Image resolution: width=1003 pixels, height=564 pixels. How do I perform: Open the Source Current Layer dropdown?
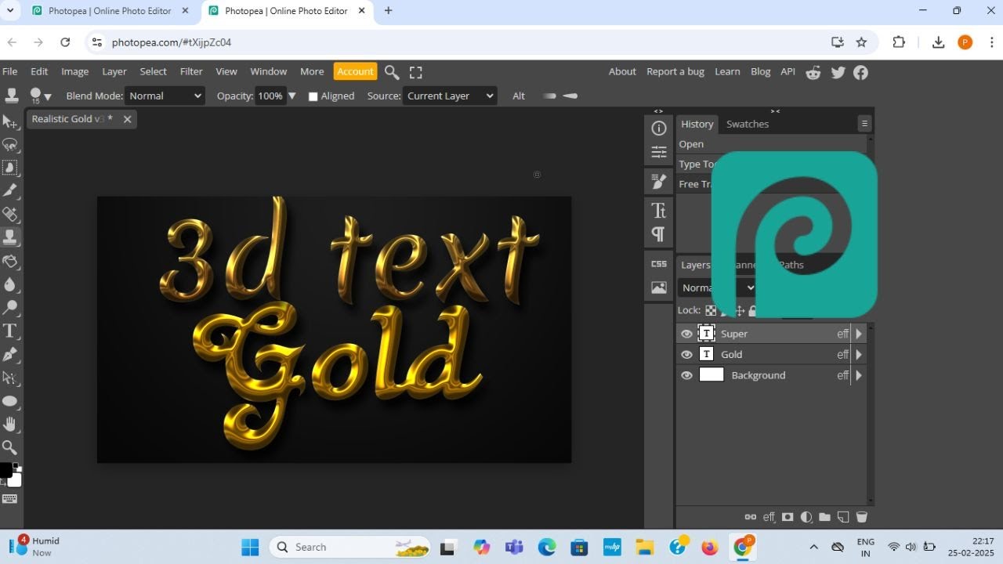[x=450, y=96]
